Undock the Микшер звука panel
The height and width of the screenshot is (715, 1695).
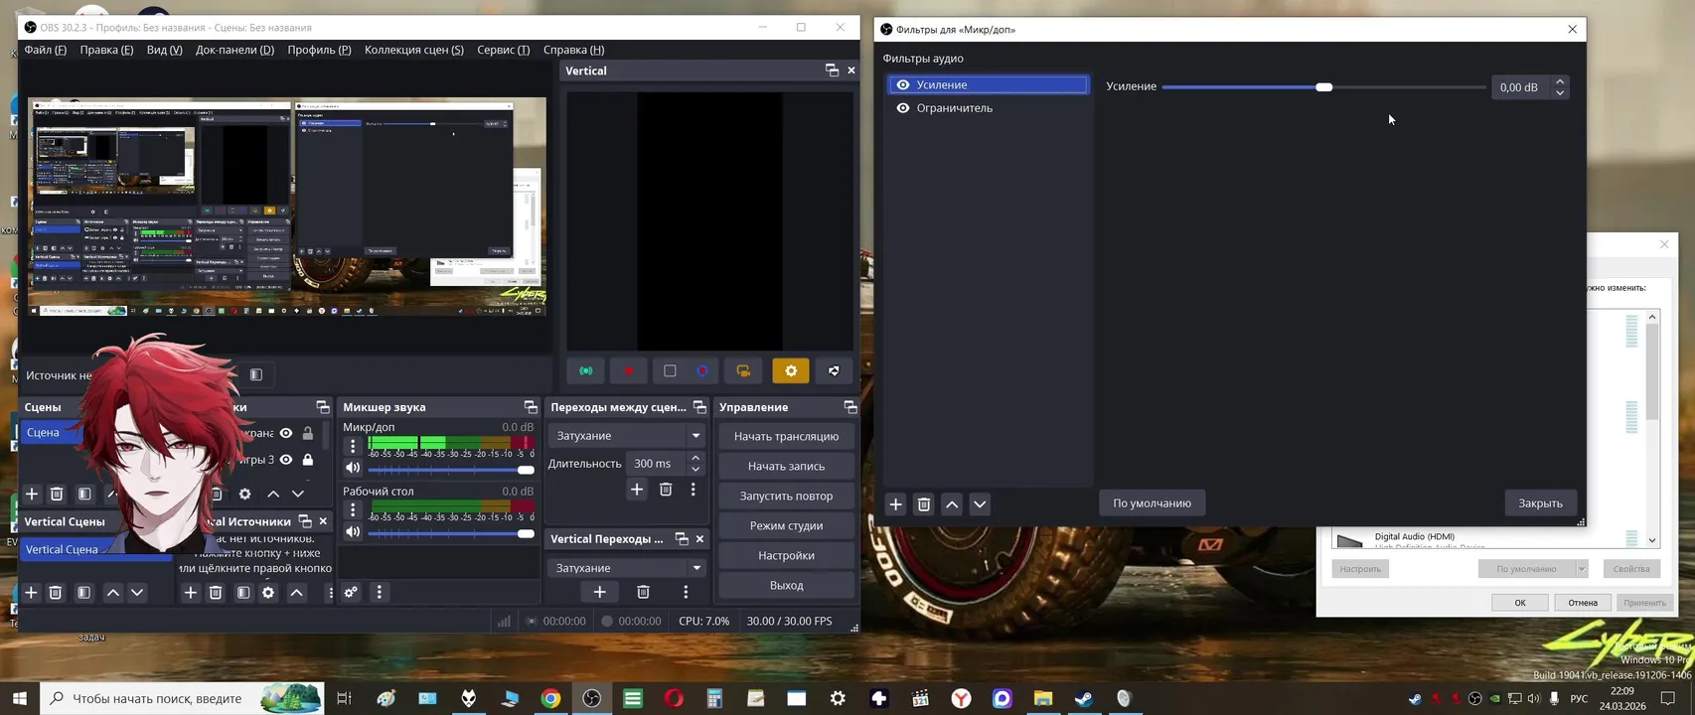click(531, 407)
